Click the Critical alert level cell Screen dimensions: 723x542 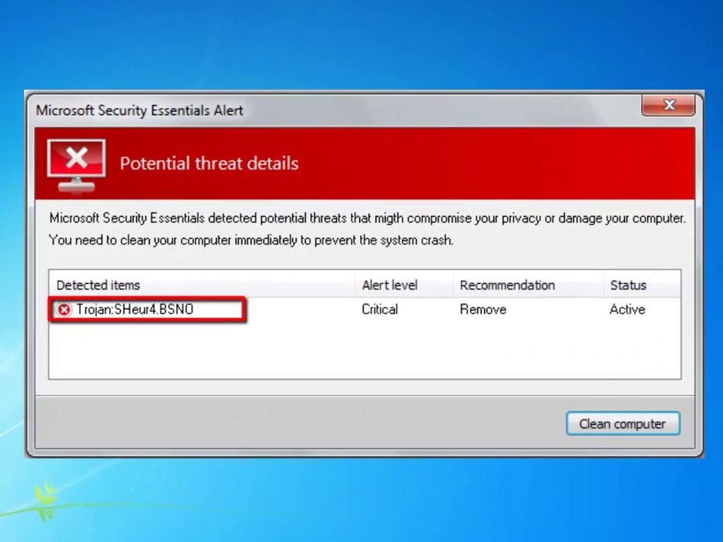(380, 309)
